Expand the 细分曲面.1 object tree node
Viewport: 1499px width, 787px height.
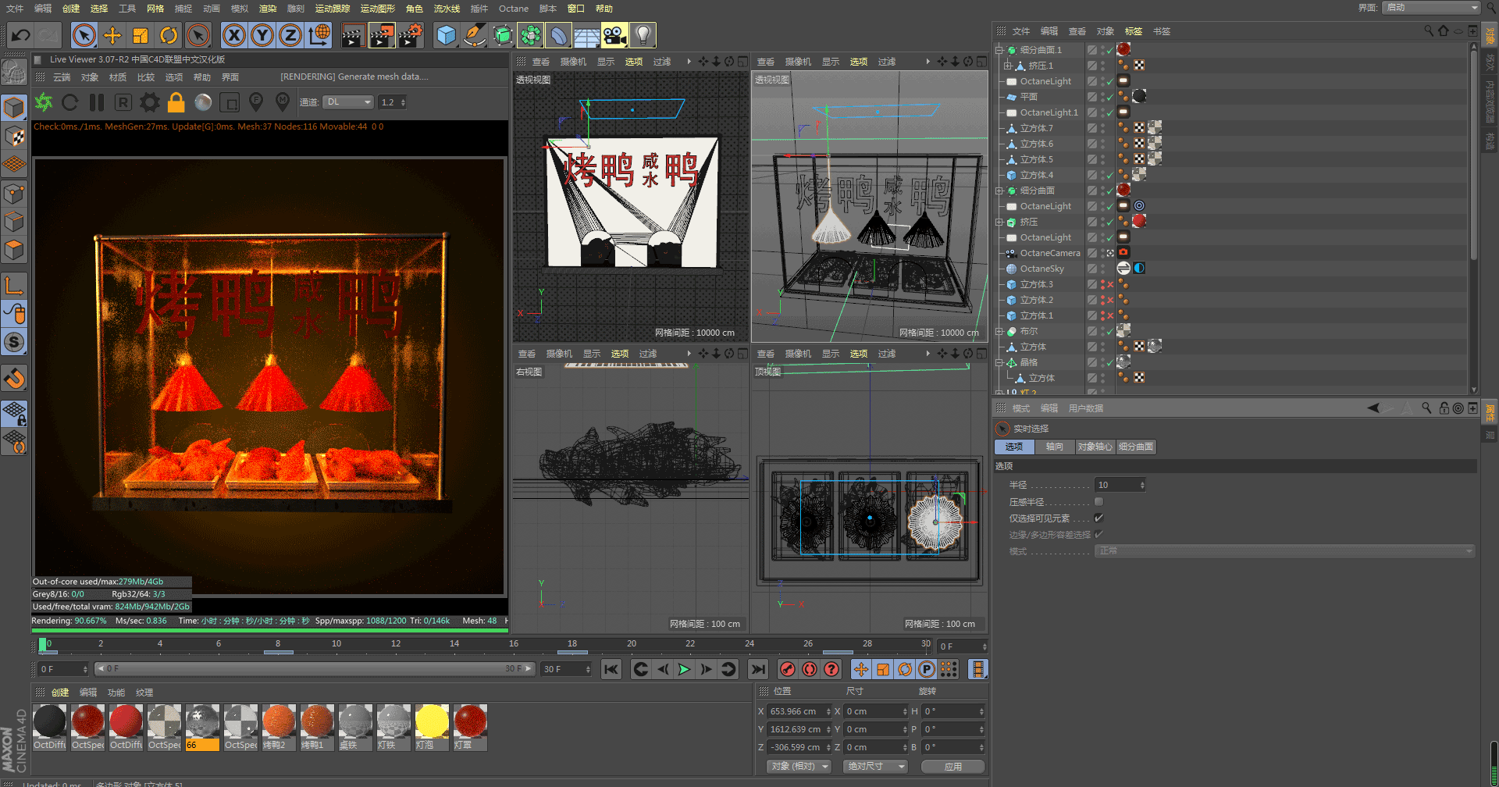pos(999,50)
